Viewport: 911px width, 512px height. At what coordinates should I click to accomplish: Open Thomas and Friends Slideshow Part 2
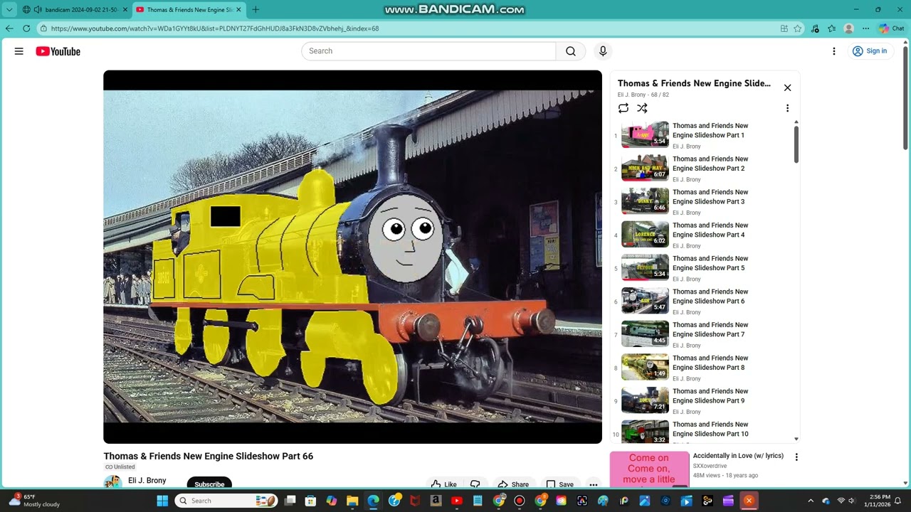[x=710, y=164]
